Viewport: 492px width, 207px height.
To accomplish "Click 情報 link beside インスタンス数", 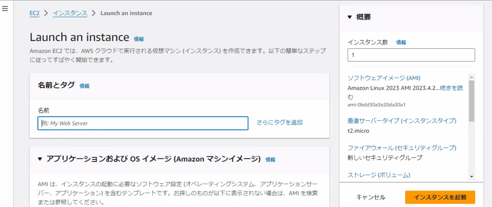I will (x=401, y=42).
